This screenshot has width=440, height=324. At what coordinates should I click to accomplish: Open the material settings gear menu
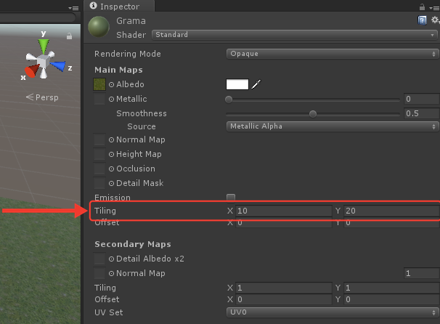pyautogui.click(x=435, y=20)
